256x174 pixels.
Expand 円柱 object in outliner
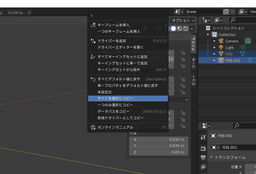coord(215,54)
